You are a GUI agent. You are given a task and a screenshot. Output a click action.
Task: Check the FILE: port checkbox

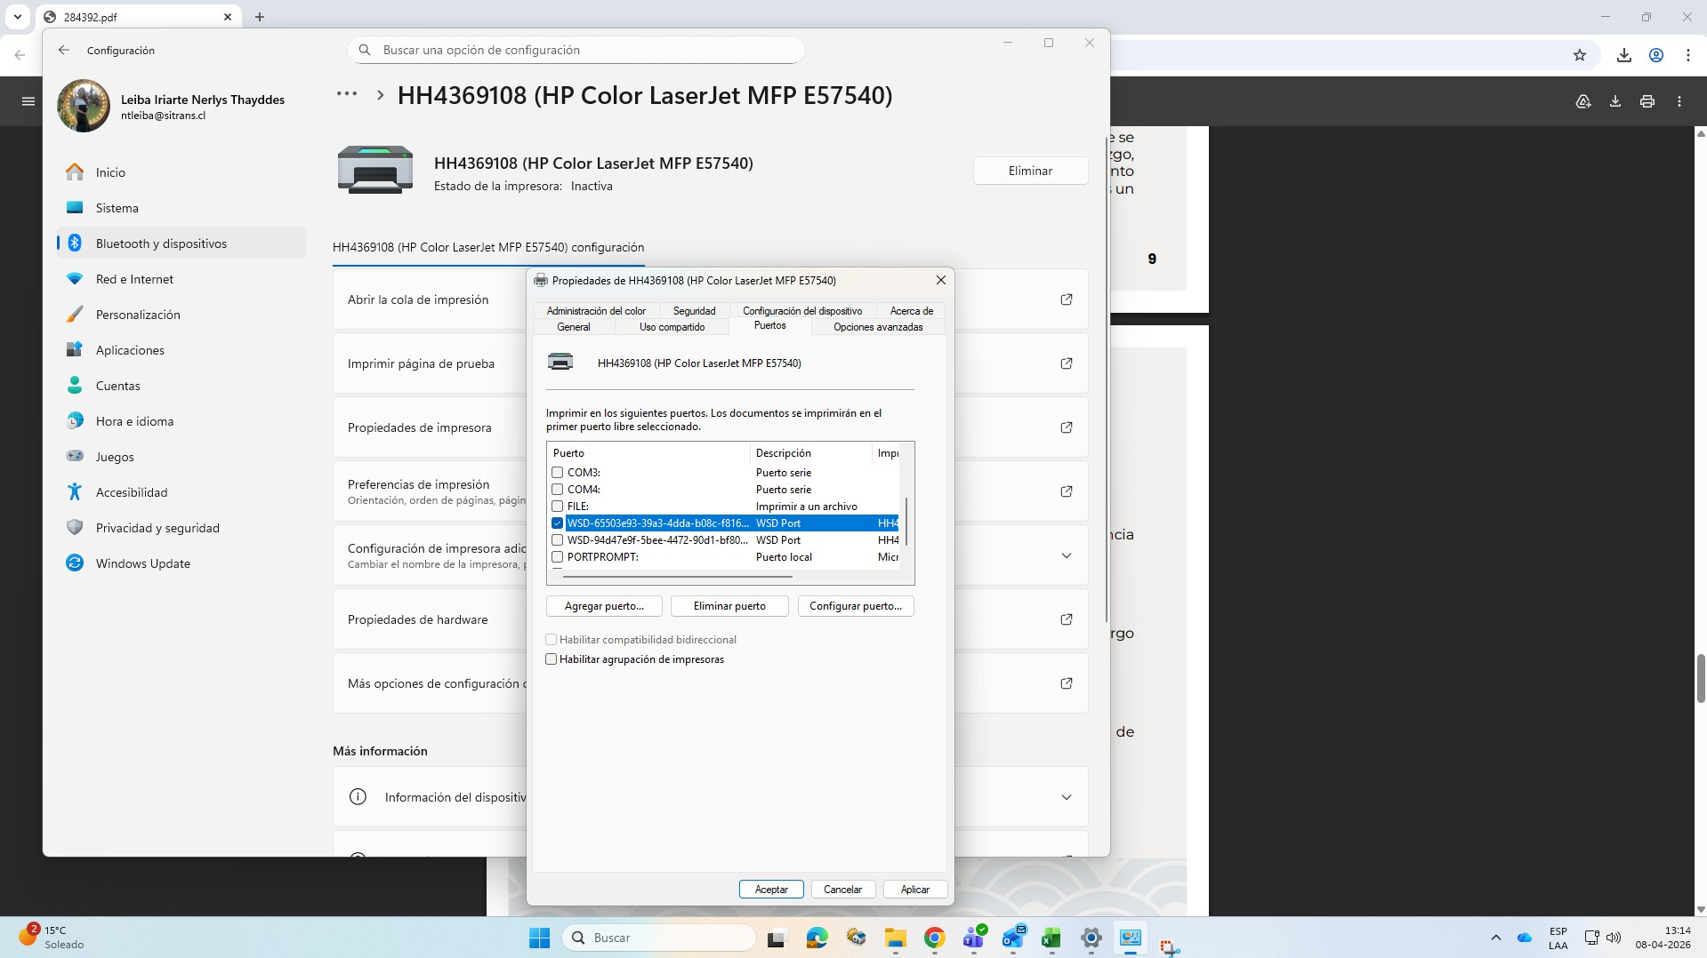click(x=558, y=507)
